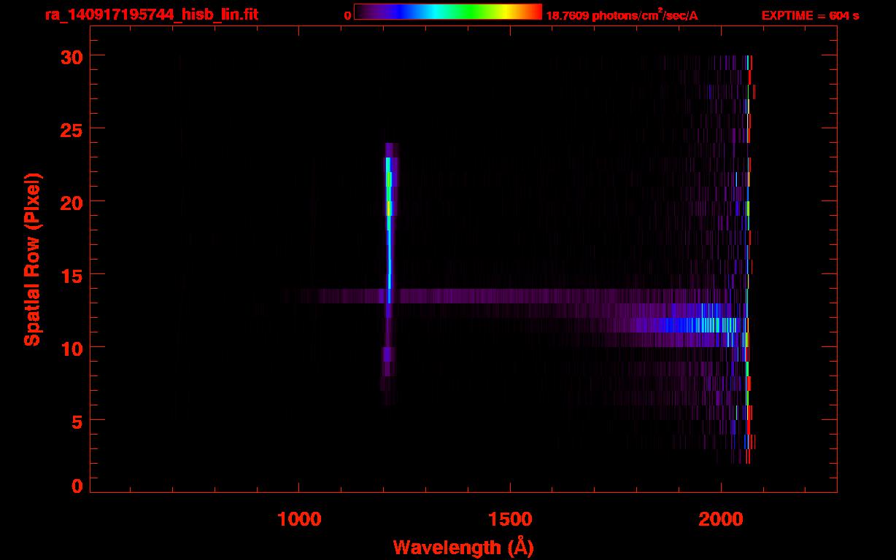Click the x-axis tick label 1500
Viewport: 896px width, 560px height.
click(x=510, y=520)
